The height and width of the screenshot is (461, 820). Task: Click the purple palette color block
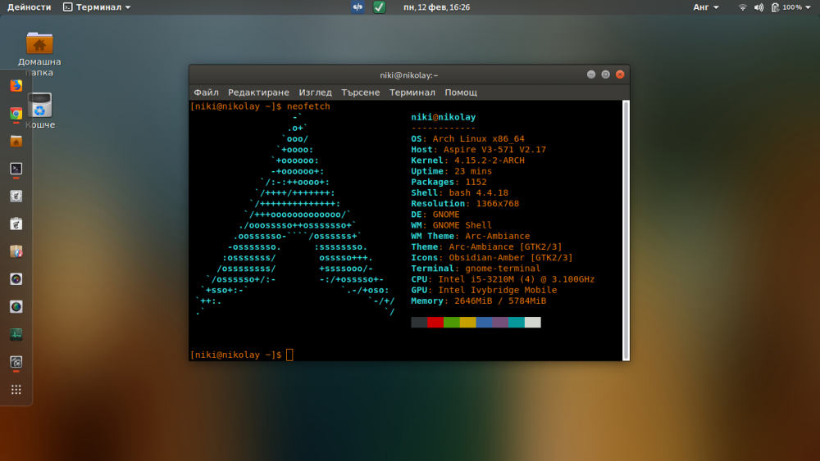[500, 322]
